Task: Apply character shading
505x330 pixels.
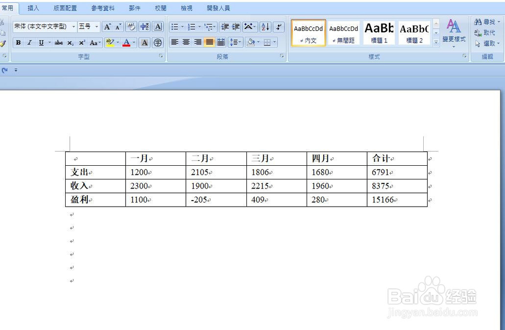Action: click(144, 42)
